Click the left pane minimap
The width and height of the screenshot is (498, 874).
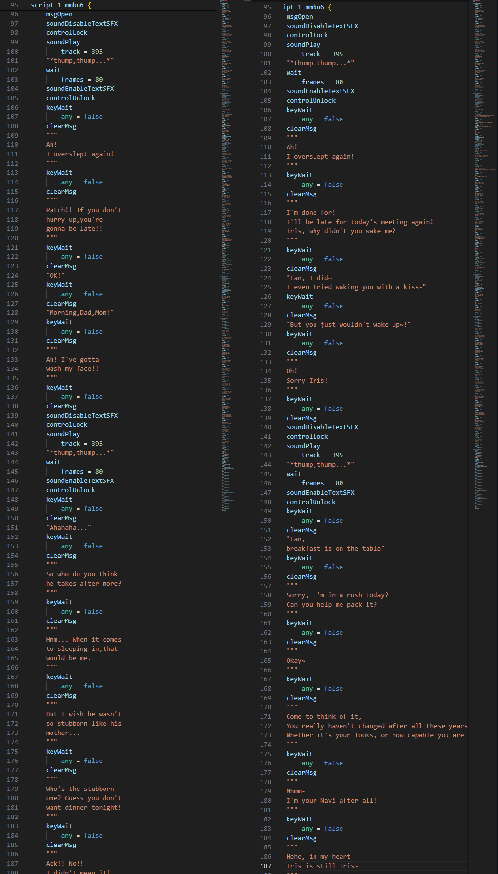[227, 255]
